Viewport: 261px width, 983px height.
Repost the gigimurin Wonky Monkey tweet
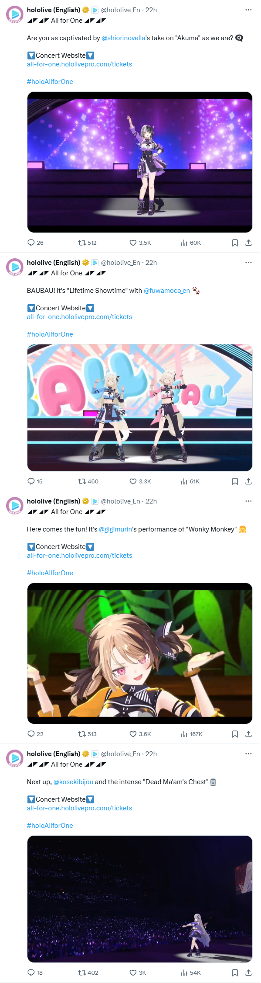pyautogui.click(x=87, y=734)
